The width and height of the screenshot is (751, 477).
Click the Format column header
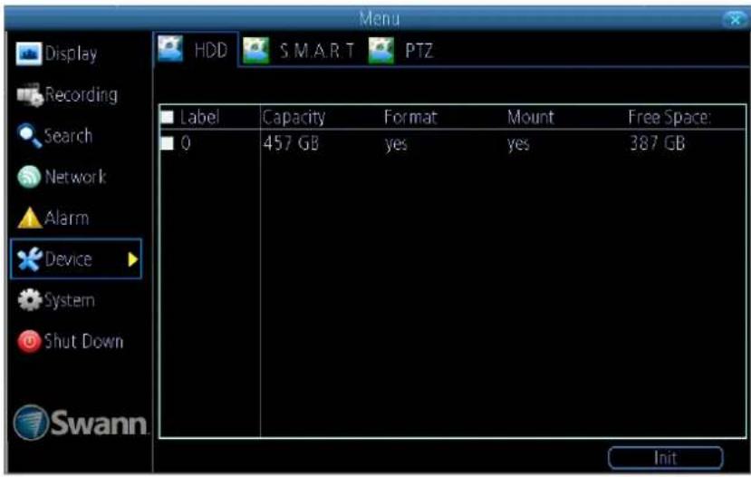point(410,117)
